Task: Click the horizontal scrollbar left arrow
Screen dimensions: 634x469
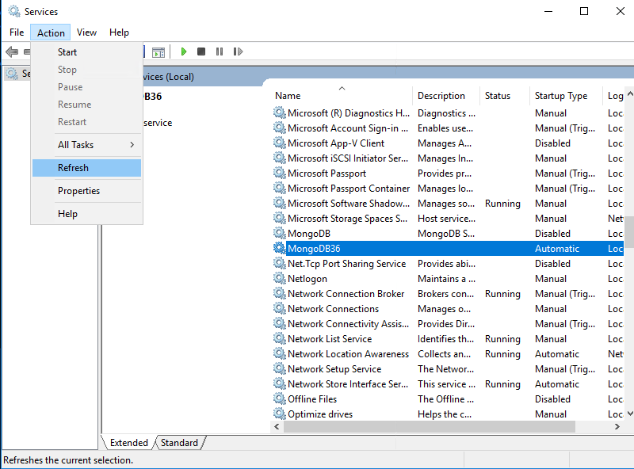Action: click(277, 426)
